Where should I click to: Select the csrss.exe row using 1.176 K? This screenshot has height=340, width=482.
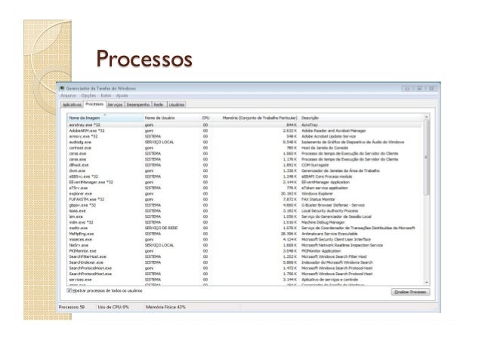(x=245, y=159)
